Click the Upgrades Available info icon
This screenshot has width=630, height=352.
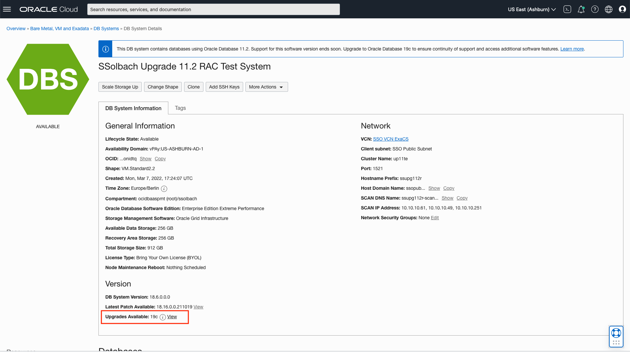pyautogui.click(x=163, y=317)
